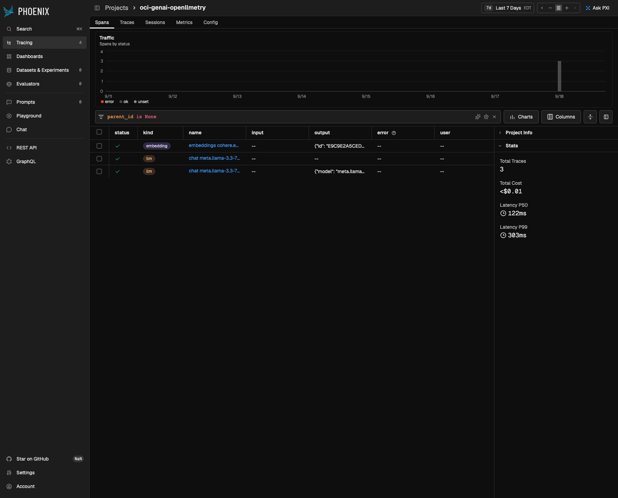618x498 pixels.
Task: Collapse the sidebar using the panel icon
Action: pyautogui.click(x=97, y=8)
